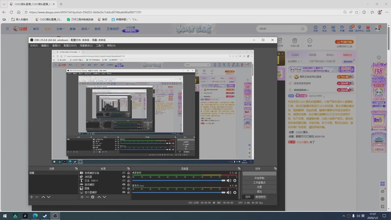This screenshot has width=391, height=220.
Task: Remove selected source with minus icon
Action: 87,197
